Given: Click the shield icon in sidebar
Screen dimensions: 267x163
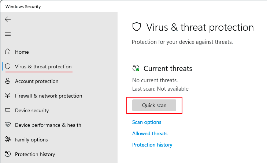Looking at the screenshot, I should (8, 66).
